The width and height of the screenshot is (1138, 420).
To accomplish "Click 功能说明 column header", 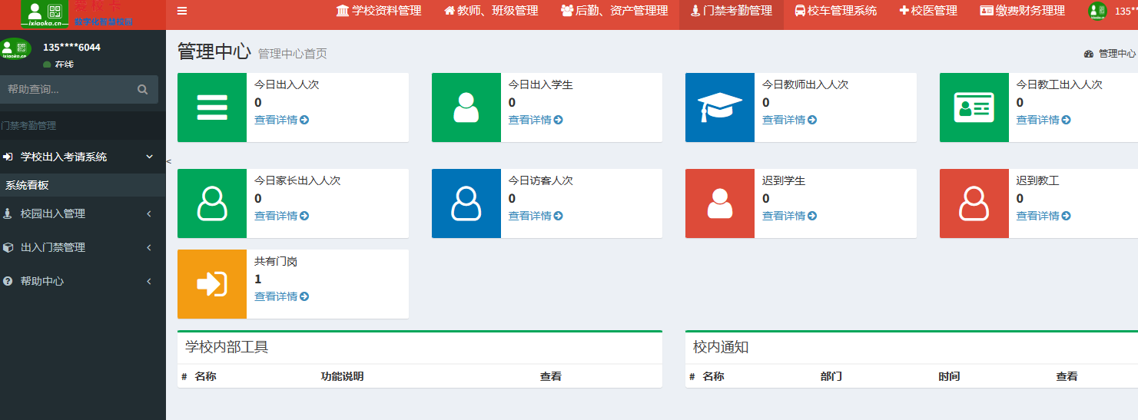I will click(x=342, y=376).
